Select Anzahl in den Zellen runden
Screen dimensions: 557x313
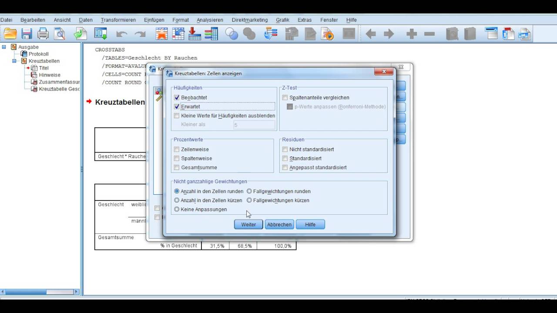[x=177, y=191]
